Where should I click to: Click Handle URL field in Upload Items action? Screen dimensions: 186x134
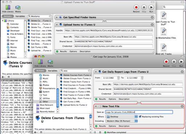click(108, 31)
